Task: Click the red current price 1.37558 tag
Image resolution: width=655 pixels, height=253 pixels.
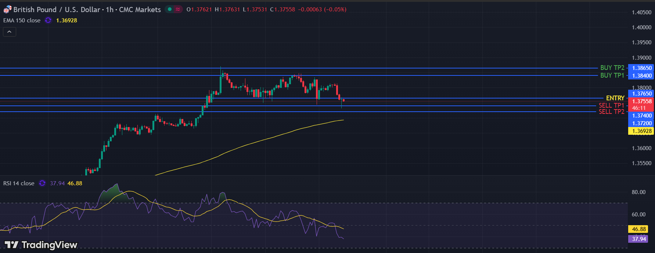Action: (641, 101)
